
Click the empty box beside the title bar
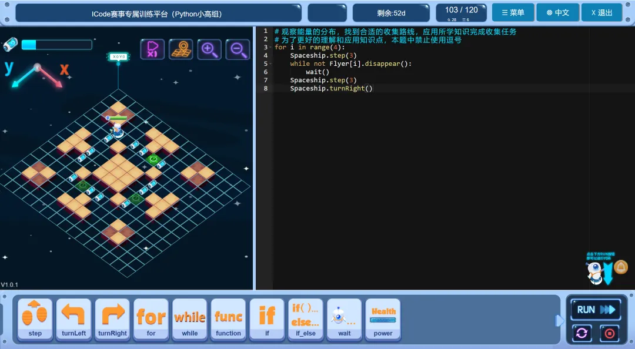(327, 13)
